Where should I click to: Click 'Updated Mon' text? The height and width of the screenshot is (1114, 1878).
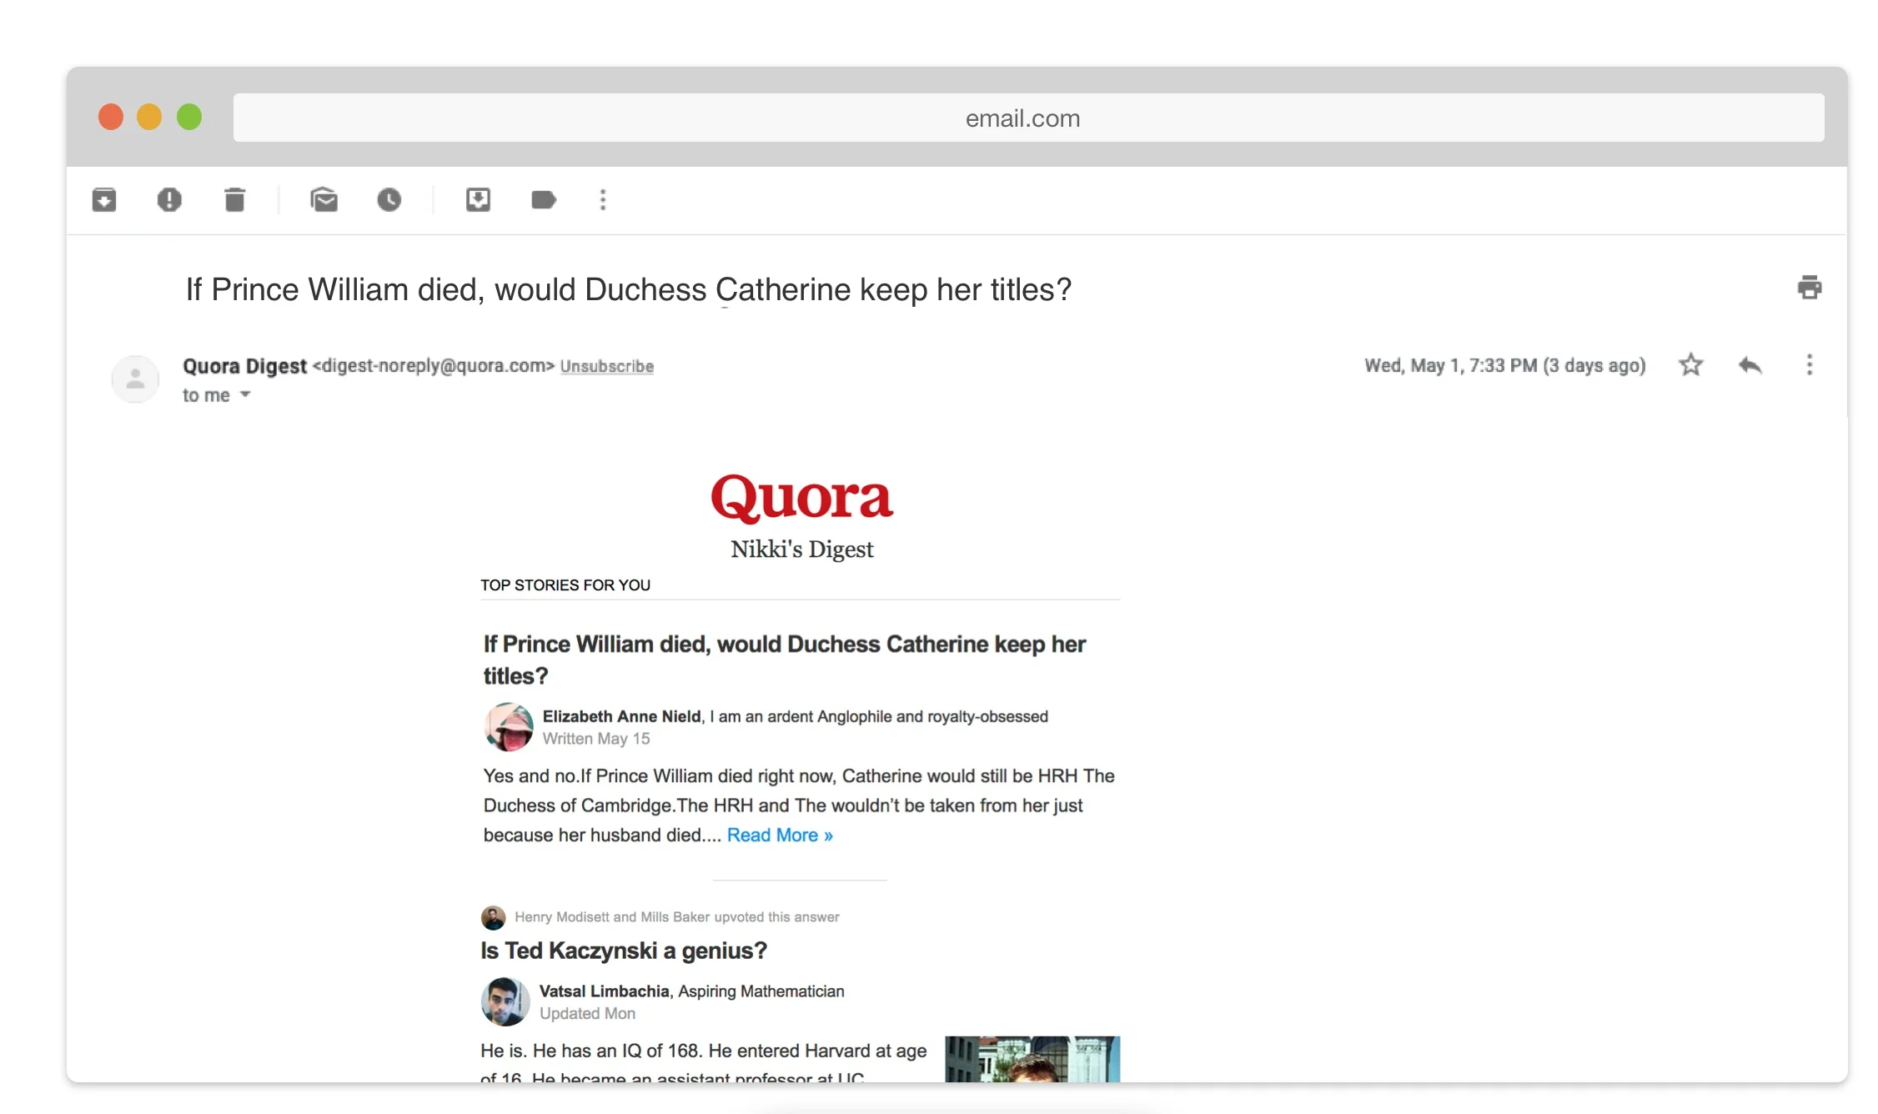587,1013
